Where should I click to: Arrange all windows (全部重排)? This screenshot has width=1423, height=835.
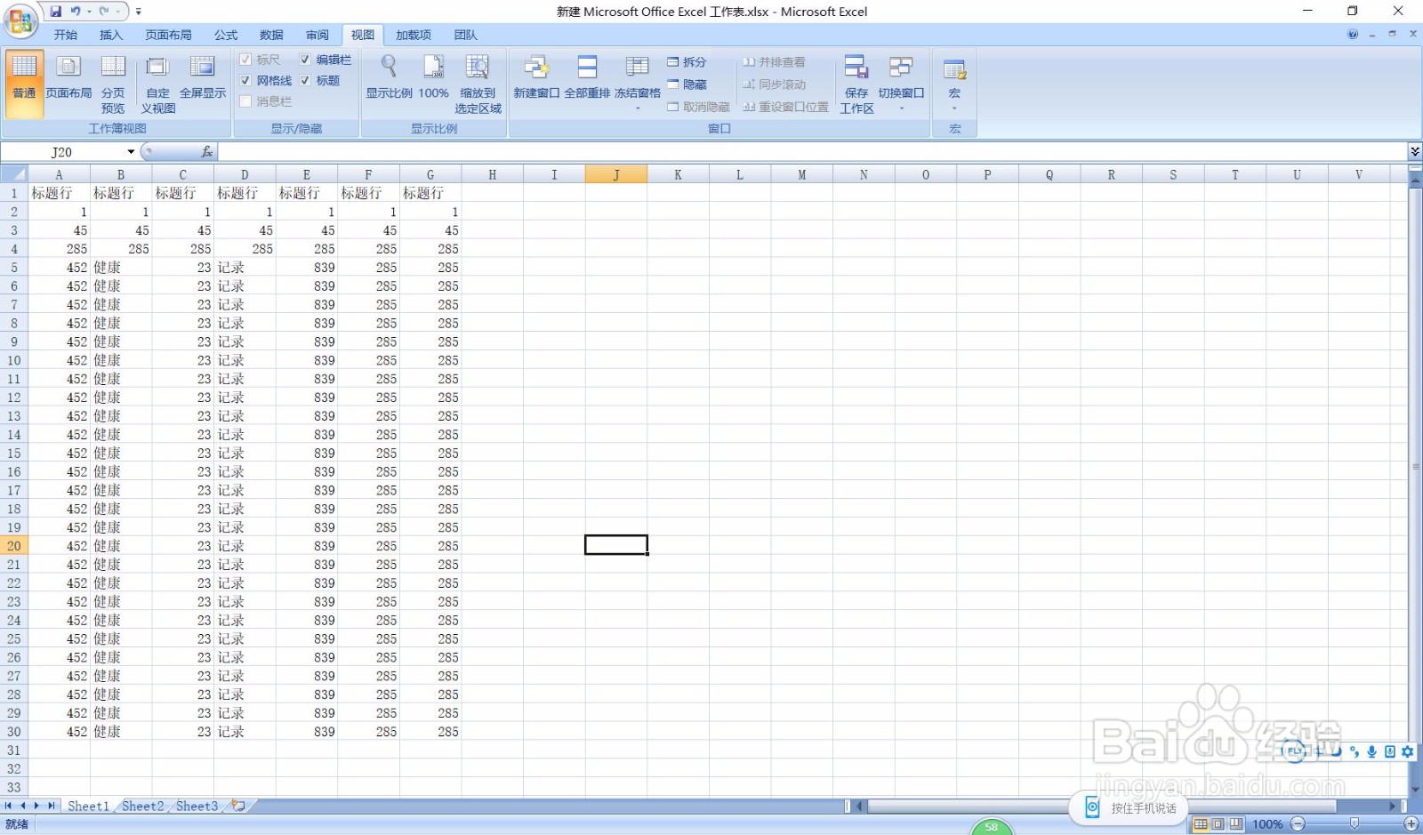pyautogui.click(x=587, y=77)
